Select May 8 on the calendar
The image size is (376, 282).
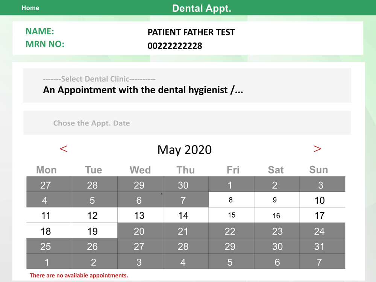click(x=231, y=200)
